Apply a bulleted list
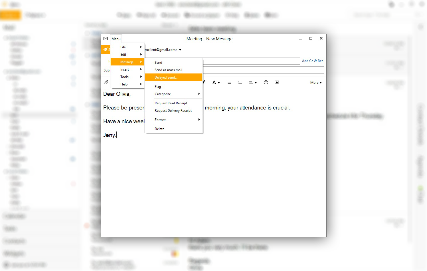 (x=229, y=82)
